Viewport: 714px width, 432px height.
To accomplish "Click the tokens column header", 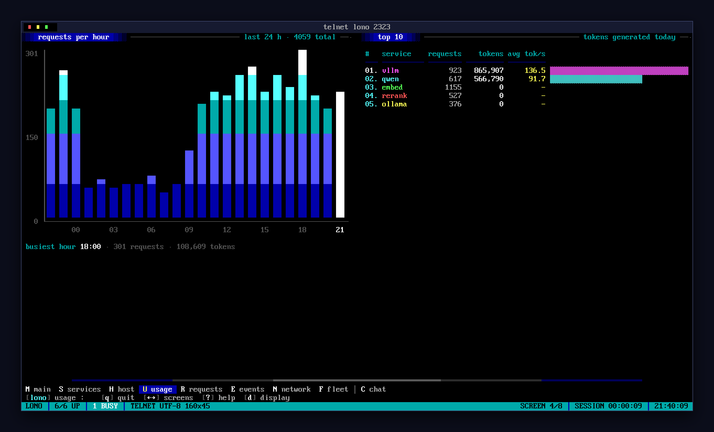I will click(491, 54).
